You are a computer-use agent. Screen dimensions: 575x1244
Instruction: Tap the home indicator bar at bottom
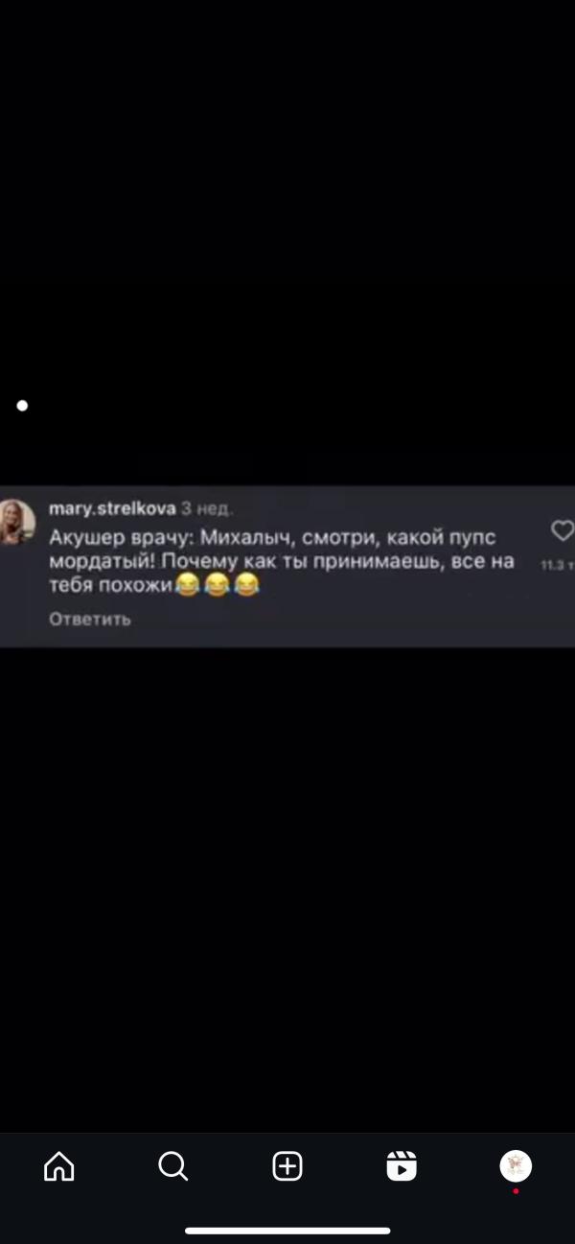tap(287, 1231)
